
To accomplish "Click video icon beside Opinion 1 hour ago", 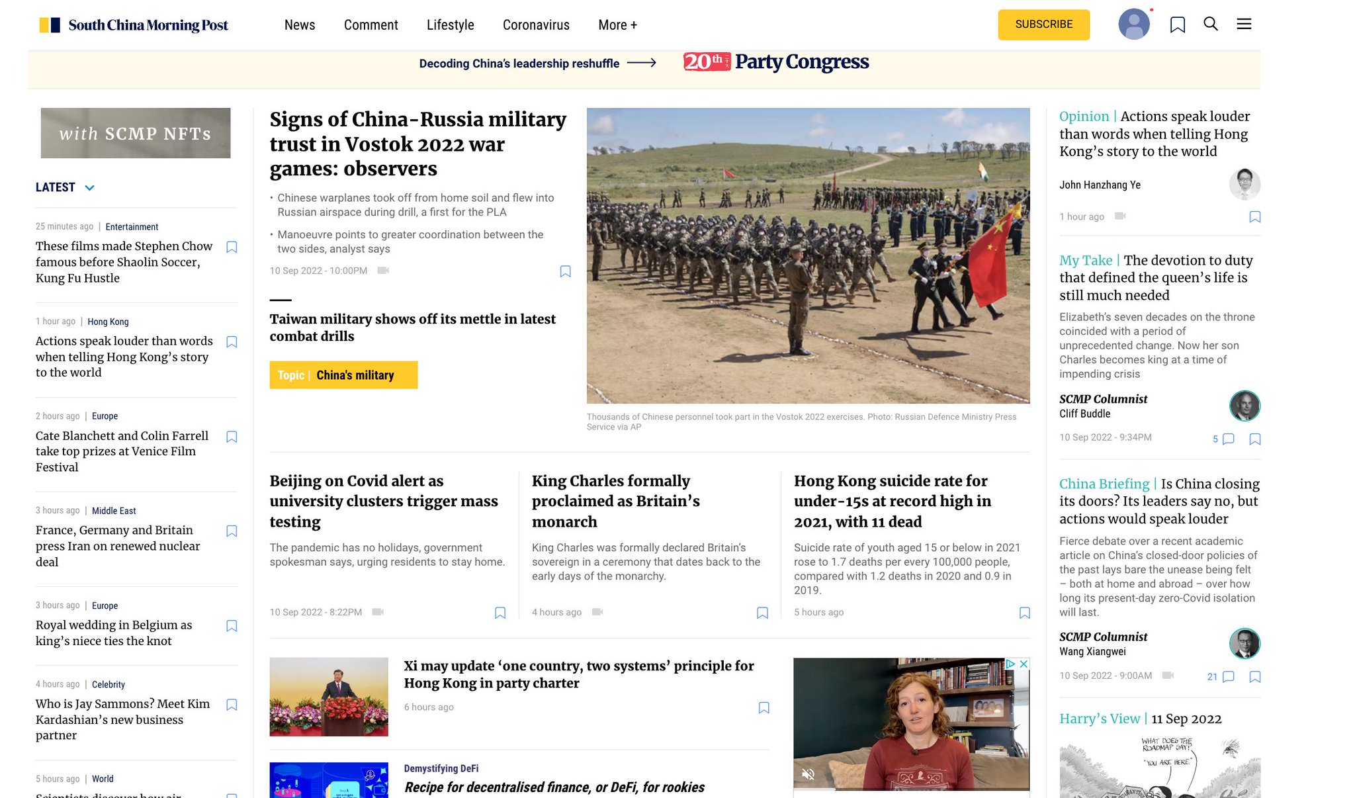I will (x=1120, y=216).
